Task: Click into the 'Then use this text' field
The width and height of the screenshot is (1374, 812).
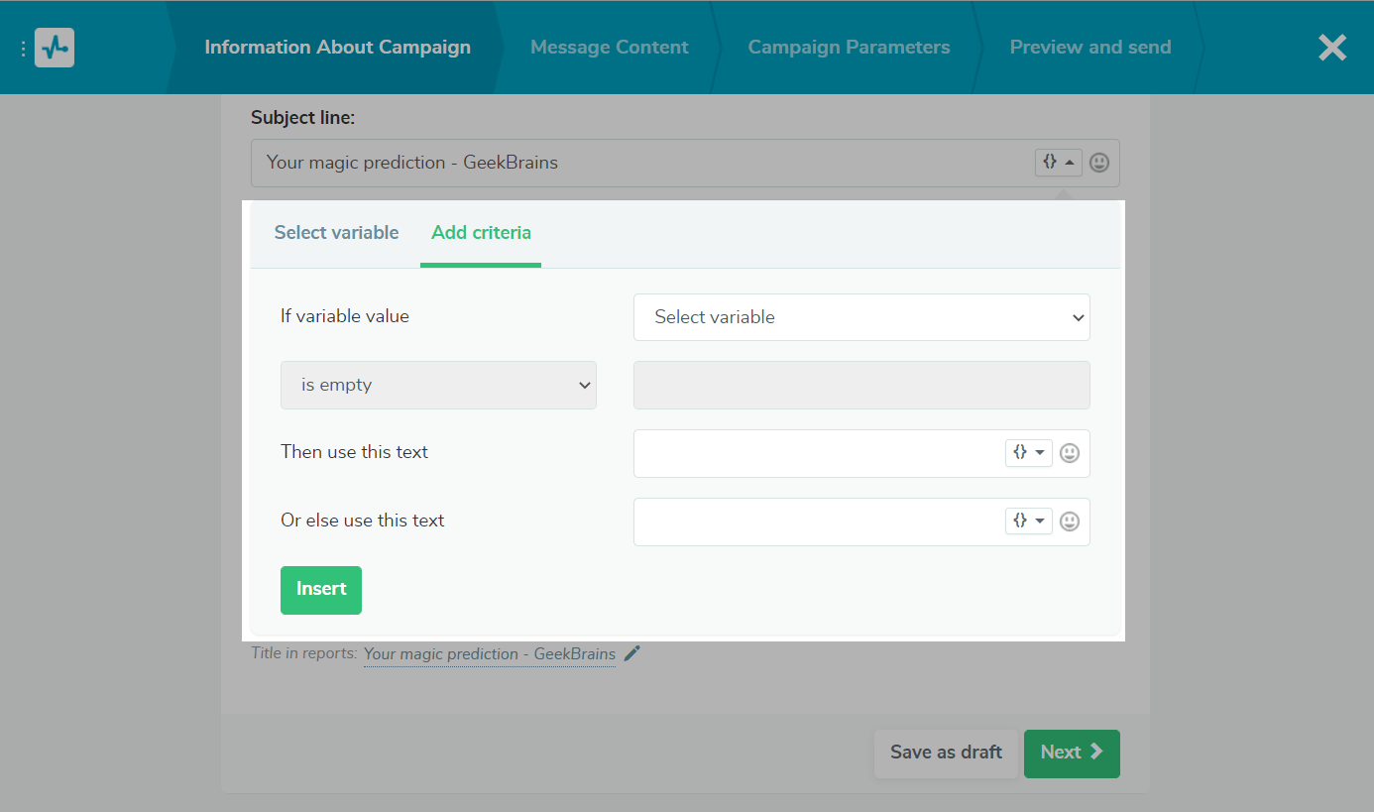Action: pyautogui.click(x=818, y=453)
